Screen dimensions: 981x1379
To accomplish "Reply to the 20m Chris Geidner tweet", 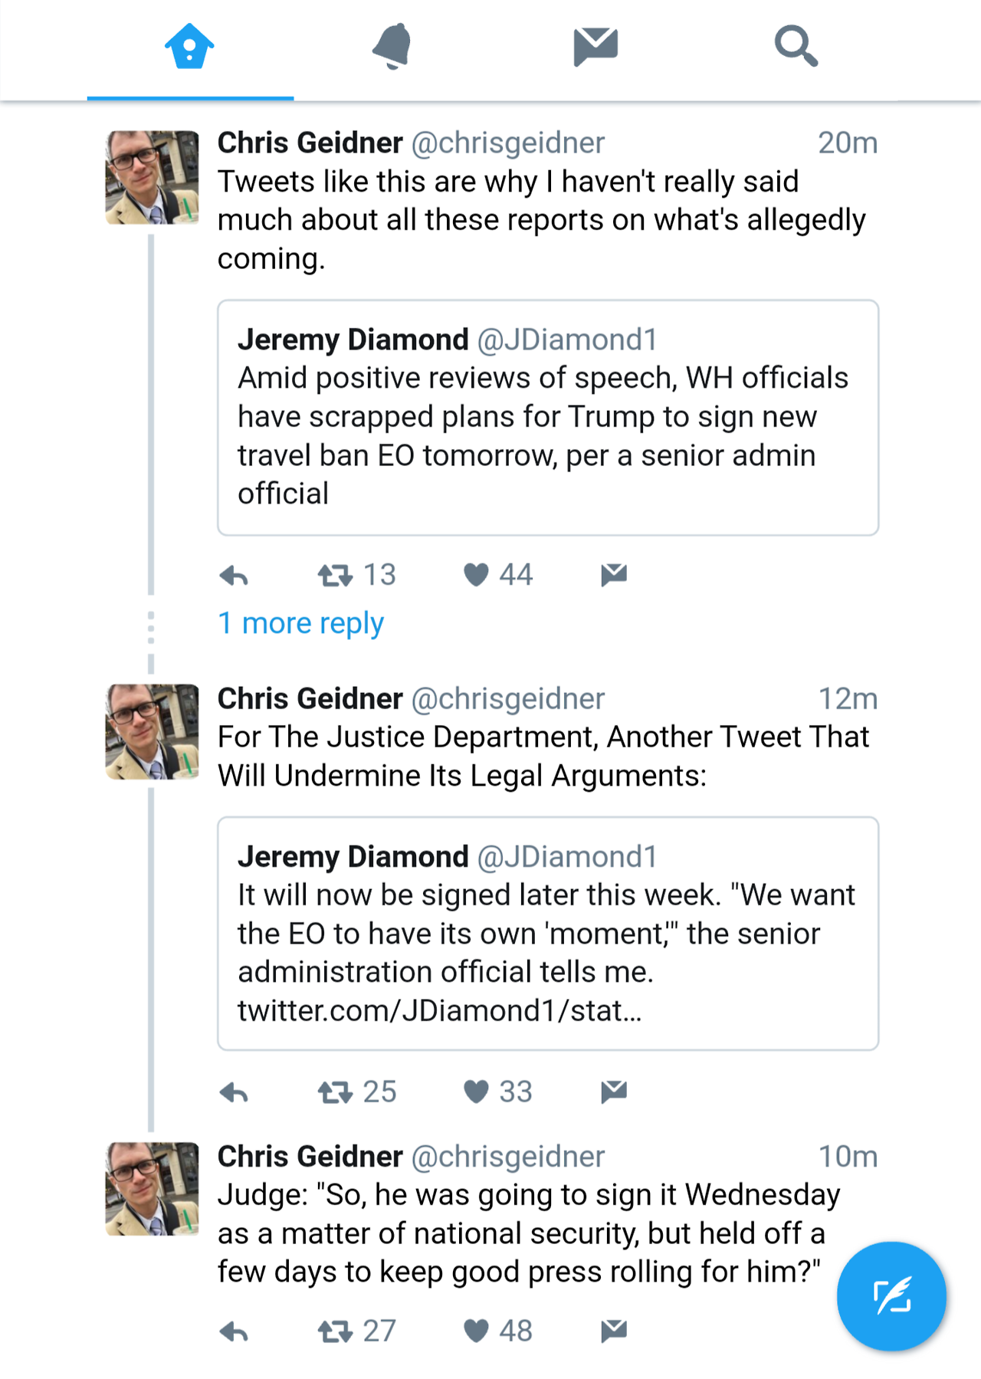I will pyautogui.click(x=234, y=575).
